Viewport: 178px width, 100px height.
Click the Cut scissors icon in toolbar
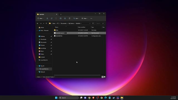coord(47,18)
